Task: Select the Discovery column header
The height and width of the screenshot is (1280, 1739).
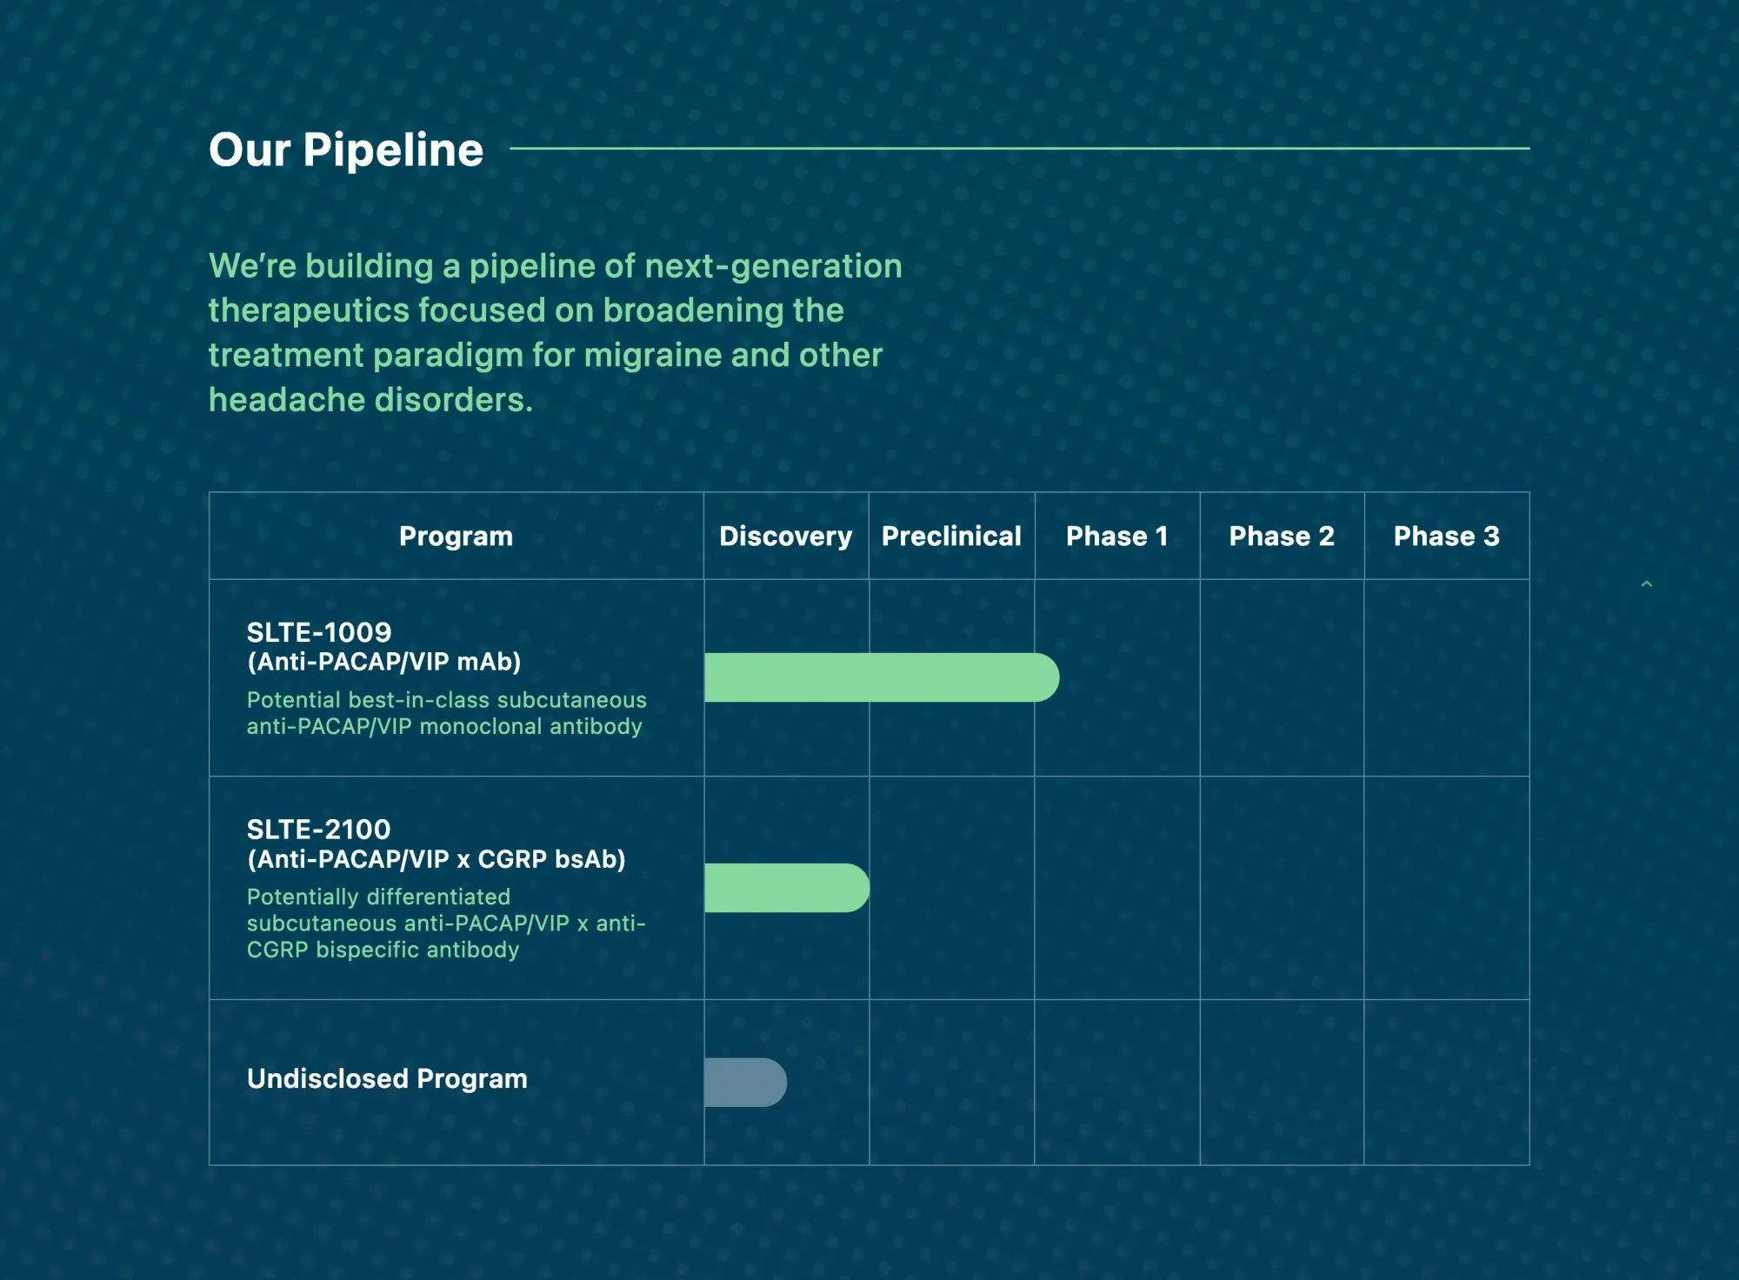Action: pyautogui.click(x=786, y=537)
